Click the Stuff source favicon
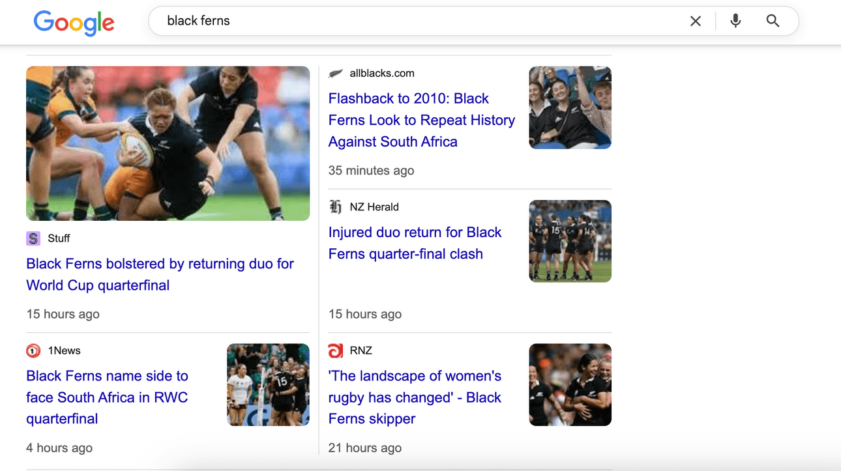The image size is (841, 471). 33,238
